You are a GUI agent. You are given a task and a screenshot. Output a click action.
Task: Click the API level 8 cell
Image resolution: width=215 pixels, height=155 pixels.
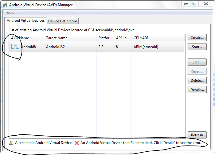click(117, 47)
